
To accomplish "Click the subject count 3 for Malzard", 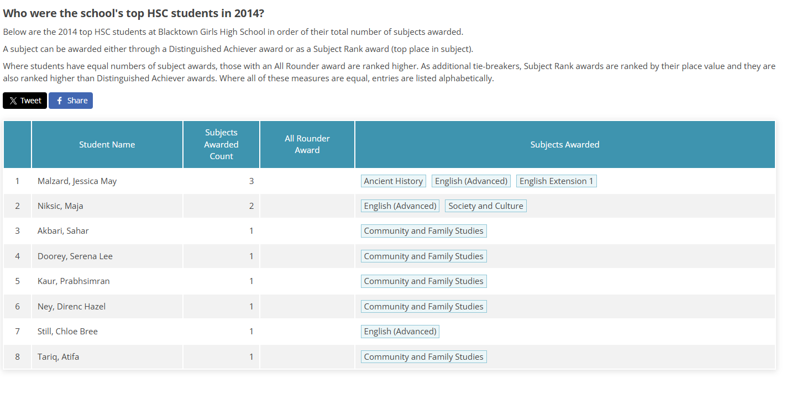I will (251, 181).
